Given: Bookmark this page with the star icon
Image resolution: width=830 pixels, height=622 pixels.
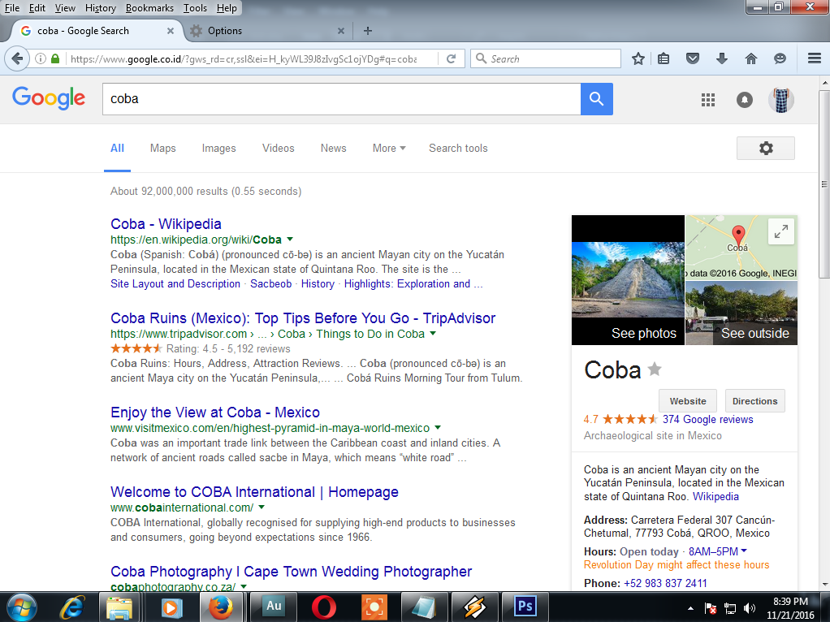Looking at the screenshot, I should pyautogui.click(x=638, y=58).
